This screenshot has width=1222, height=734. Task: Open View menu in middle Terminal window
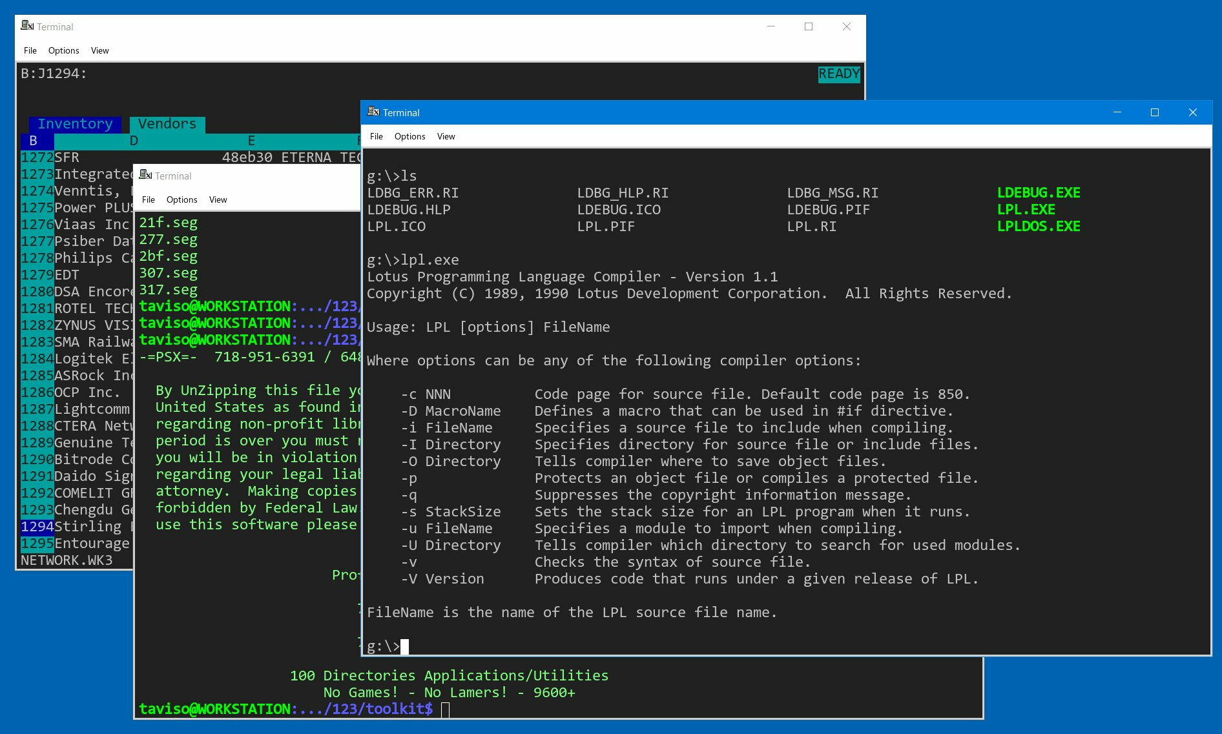coord(218,199)
